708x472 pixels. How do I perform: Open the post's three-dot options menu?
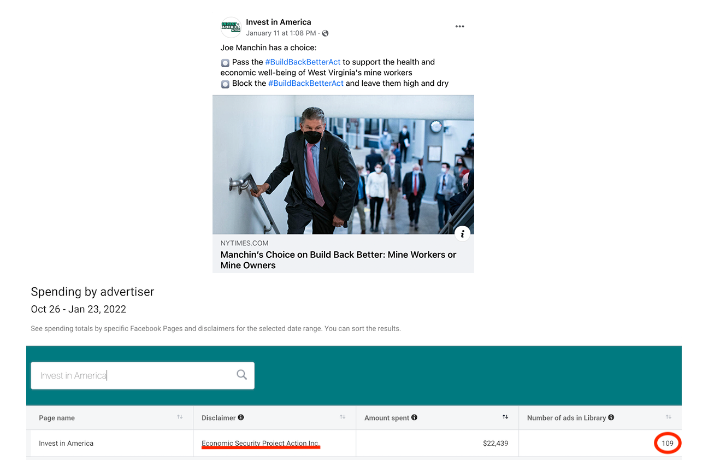(459, 26)
